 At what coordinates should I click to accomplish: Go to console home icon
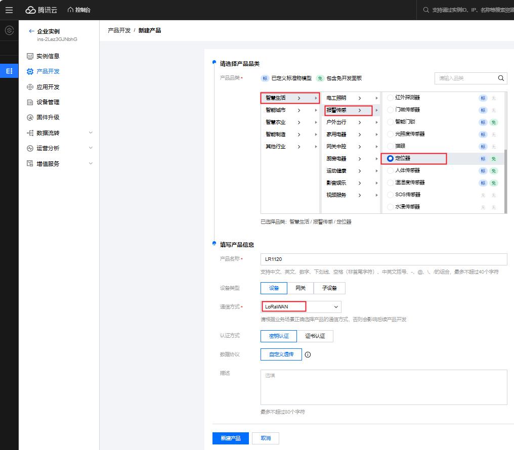(70, 10)
